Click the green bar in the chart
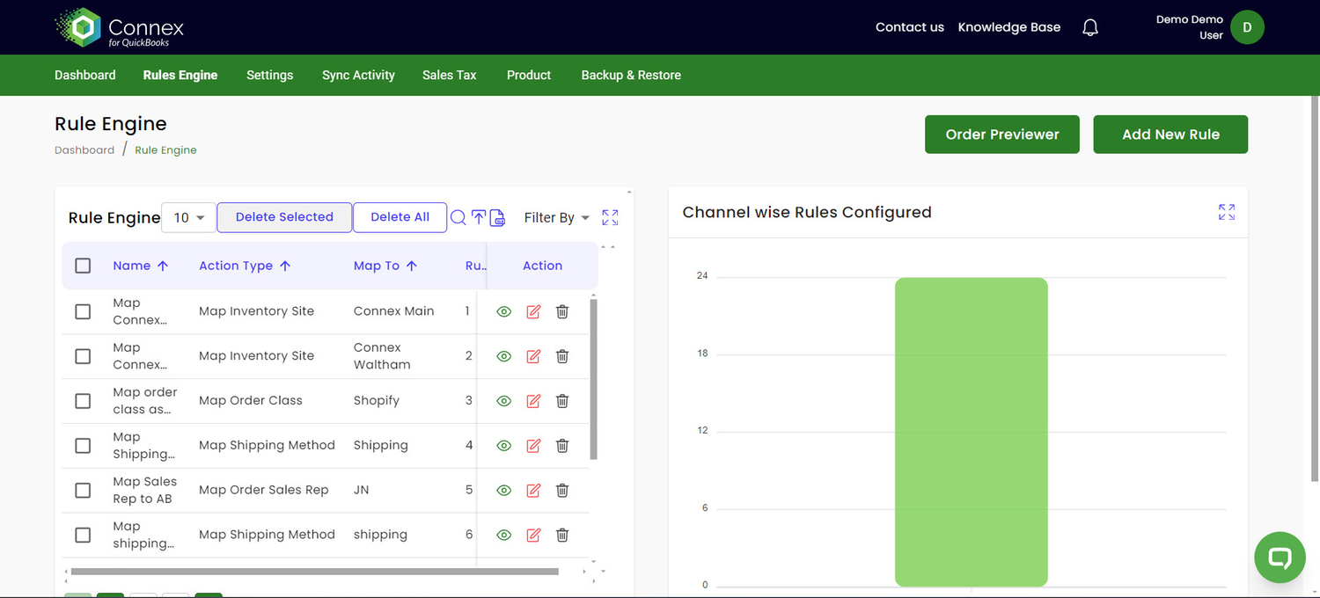Screen dimensions: 1320x598 (972, 432)
